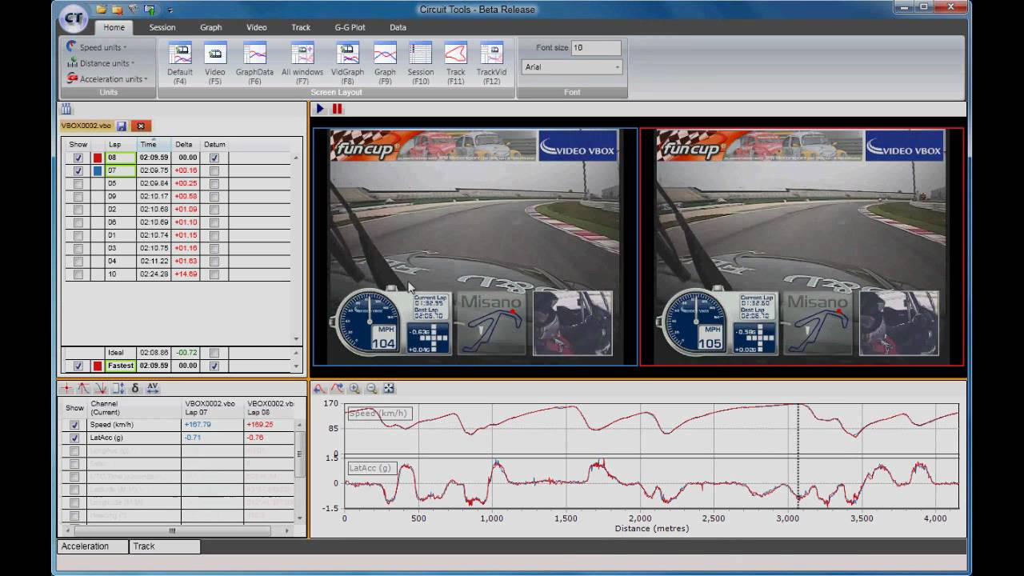Click the red color swatch for Fastest row
1024x576 pixels.
[x=98, y=366]
